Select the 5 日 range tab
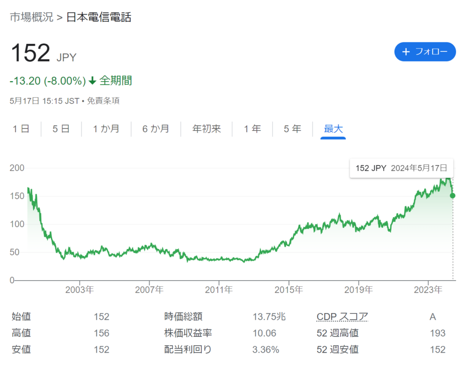Image resolution: width=467 pixels, height=370 pixels. point(61,129)
